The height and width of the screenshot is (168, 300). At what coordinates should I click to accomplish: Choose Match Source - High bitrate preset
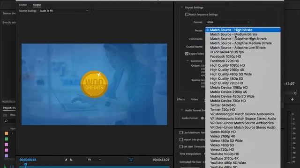tap(243, 30)
